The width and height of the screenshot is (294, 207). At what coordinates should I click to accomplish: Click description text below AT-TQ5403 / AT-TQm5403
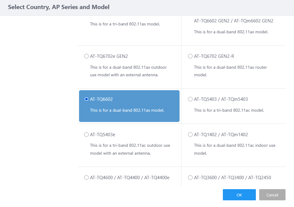click(x=229, y=110)
